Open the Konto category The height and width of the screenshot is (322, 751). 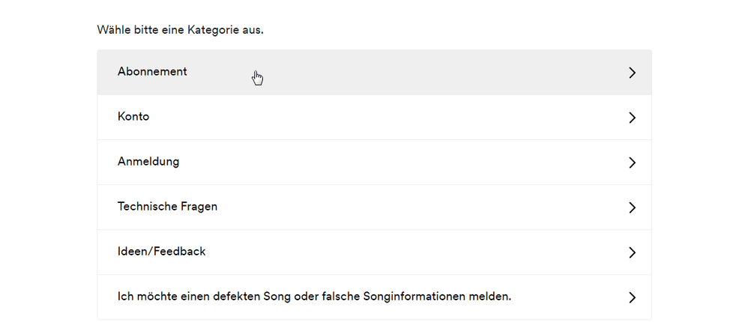click(x=374, y=118)
